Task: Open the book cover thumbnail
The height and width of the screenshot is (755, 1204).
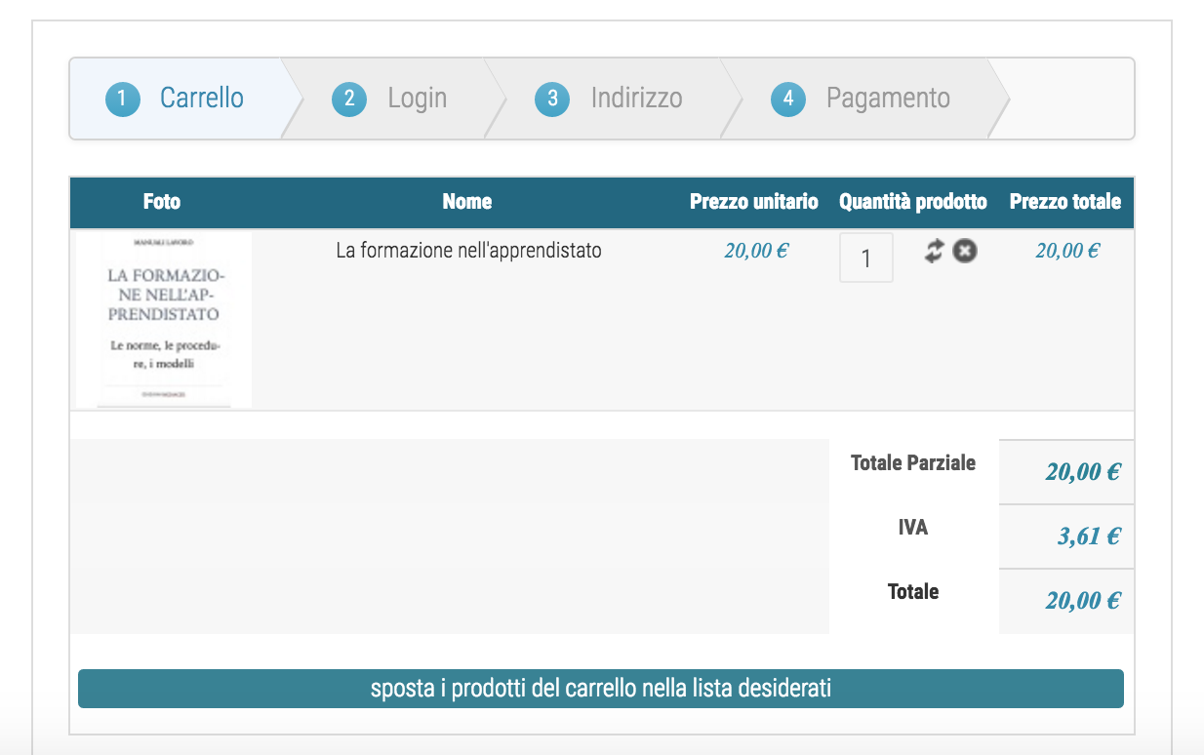Action: coord(164,320)
